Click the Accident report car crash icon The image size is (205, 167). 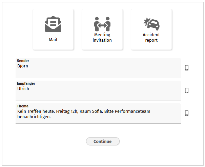point(151,24)
